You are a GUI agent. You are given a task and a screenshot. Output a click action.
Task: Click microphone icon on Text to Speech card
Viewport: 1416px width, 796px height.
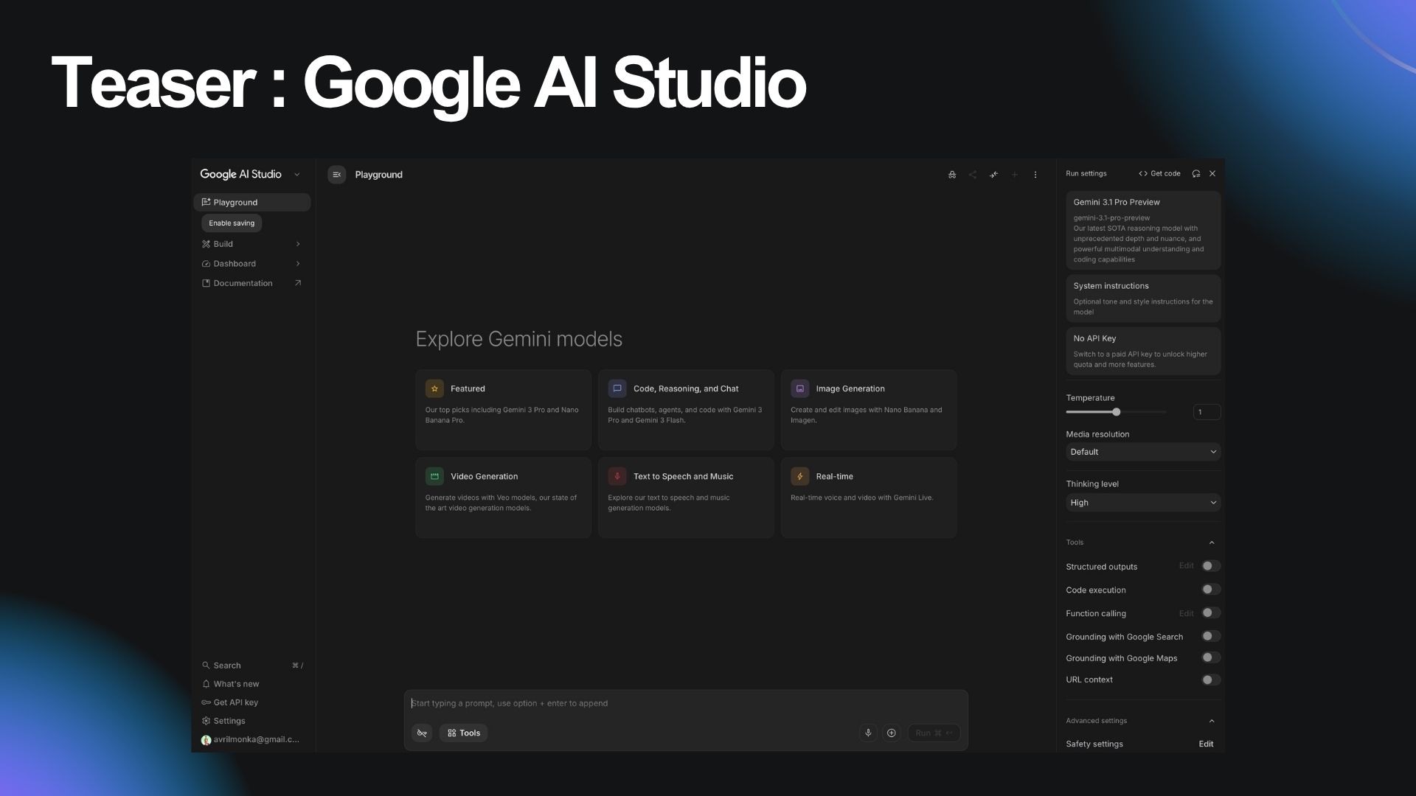pos(617,476)
